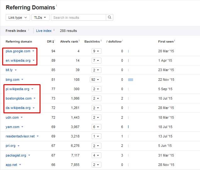Click the First seen info icon
Viewport: 200px width, 170px height.
175,41
